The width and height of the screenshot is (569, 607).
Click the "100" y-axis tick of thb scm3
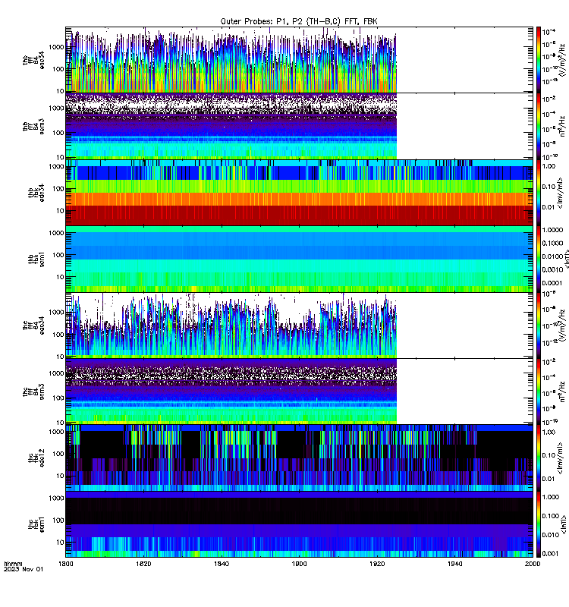[x=59, y=133]
